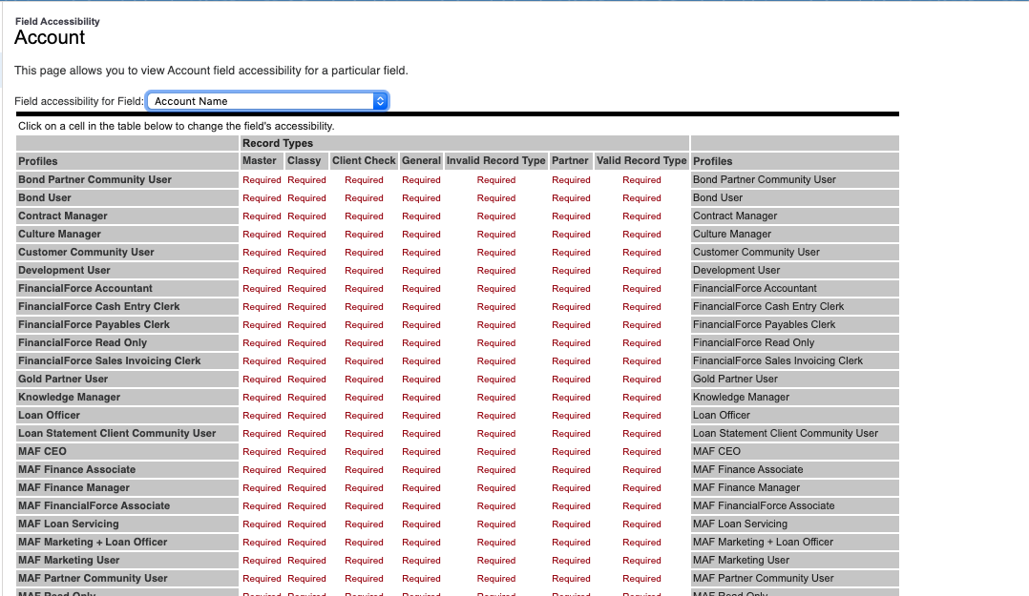Image resolution: width=1029 pixels, height=596 pixels.
Task: Click Partner Required cell for Bond Partner Community User
Action: coord(571,179)
